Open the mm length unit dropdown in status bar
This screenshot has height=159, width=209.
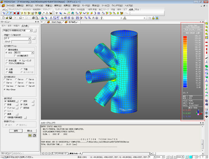click(x=163, y=157)
